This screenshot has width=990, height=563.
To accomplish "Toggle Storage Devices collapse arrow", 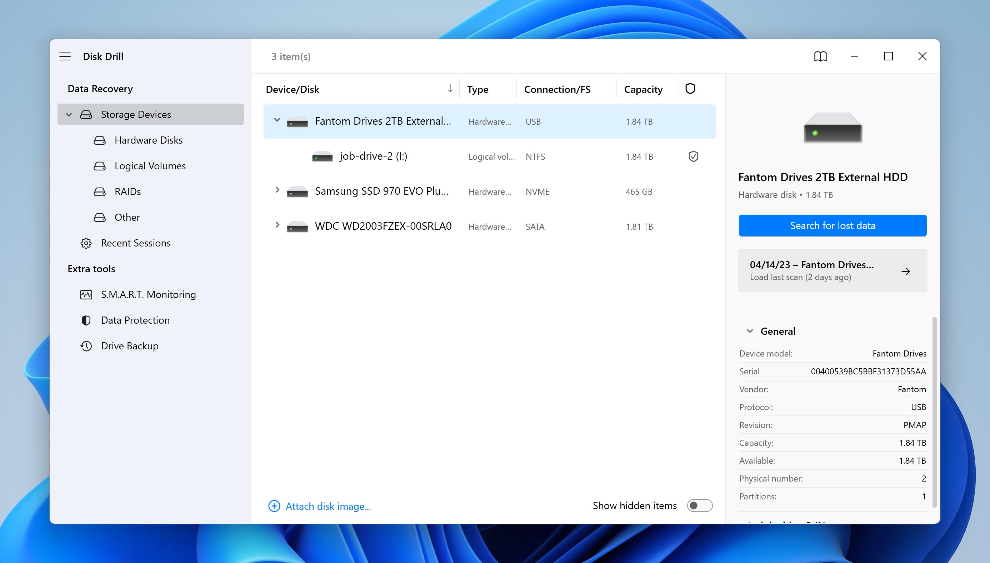I will [x=69, y=114].
